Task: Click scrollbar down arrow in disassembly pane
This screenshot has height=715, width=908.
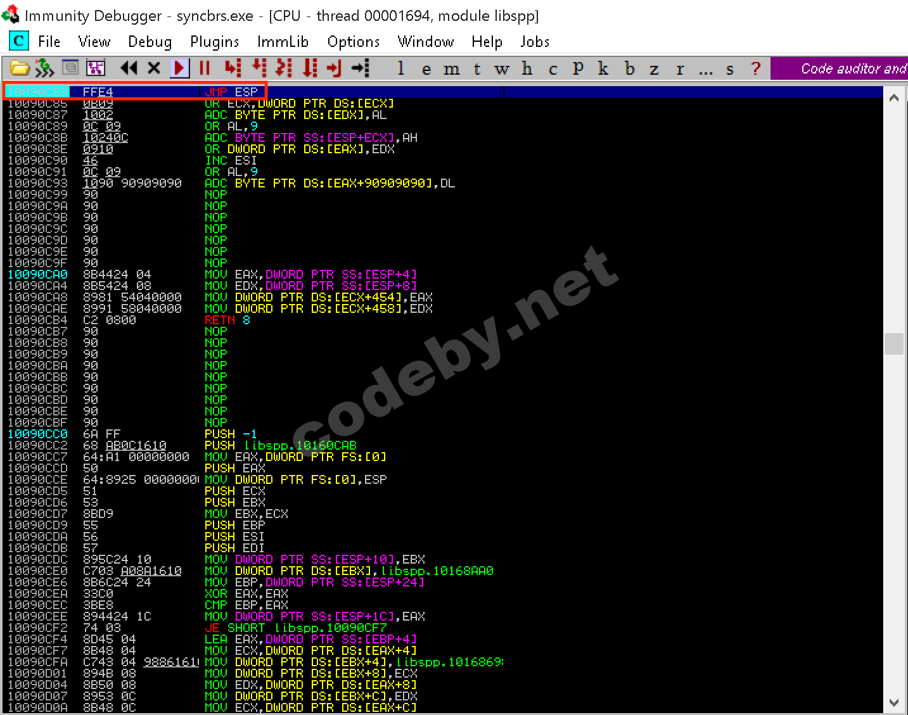Action: (894, 702)
